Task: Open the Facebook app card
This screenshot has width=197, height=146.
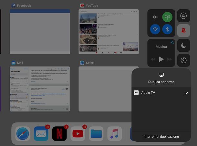Action: [40, 32]
